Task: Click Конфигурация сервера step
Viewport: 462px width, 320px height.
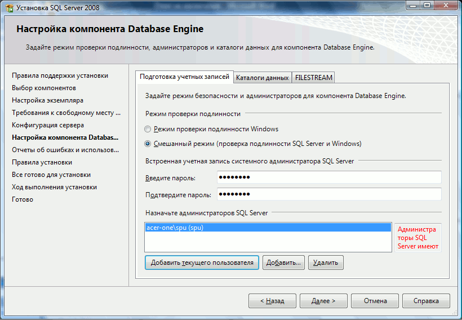Action: click(x=48, y=125)
